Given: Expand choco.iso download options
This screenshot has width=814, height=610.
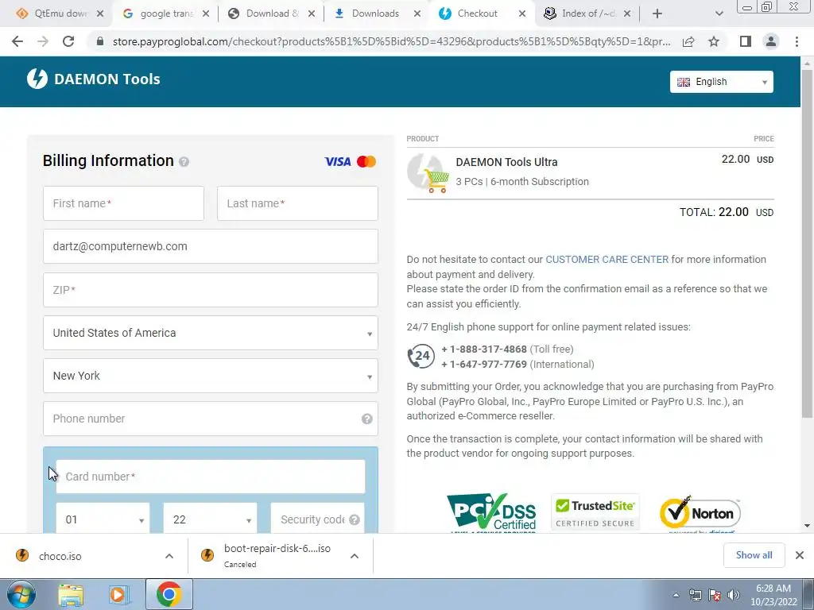Looking at the screenshot, I should (169, 556).
